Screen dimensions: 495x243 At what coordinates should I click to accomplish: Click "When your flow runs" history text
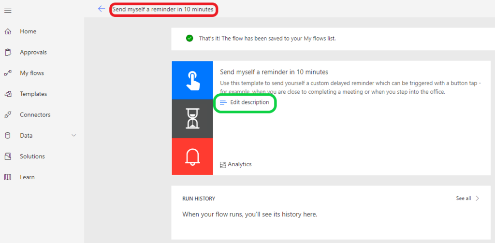pos(250,214)
